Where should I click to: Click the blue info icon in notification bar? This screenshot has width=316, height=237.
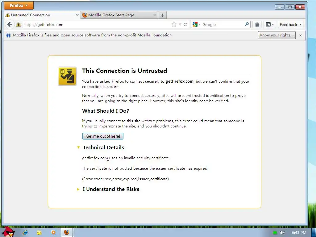(8, 35)
